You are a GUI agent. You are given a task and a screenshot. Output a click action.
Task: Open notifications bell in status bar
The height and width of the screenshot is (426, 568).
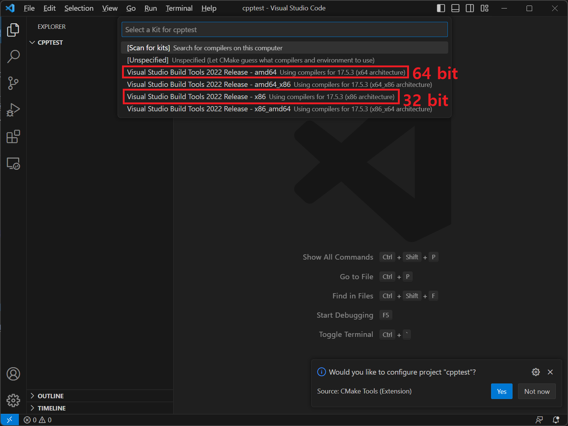tap(556, 420)
